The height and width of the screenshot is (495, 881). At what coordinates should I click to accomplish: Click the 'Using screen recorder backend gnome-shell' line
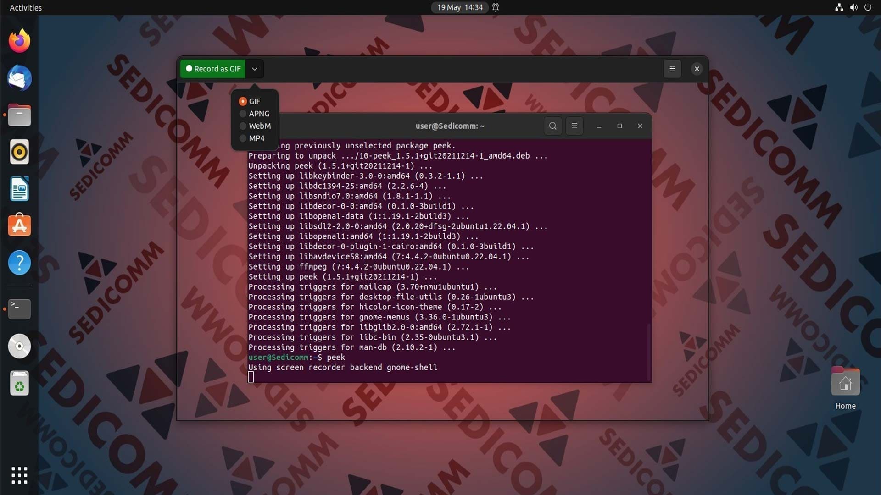point(343,368)
